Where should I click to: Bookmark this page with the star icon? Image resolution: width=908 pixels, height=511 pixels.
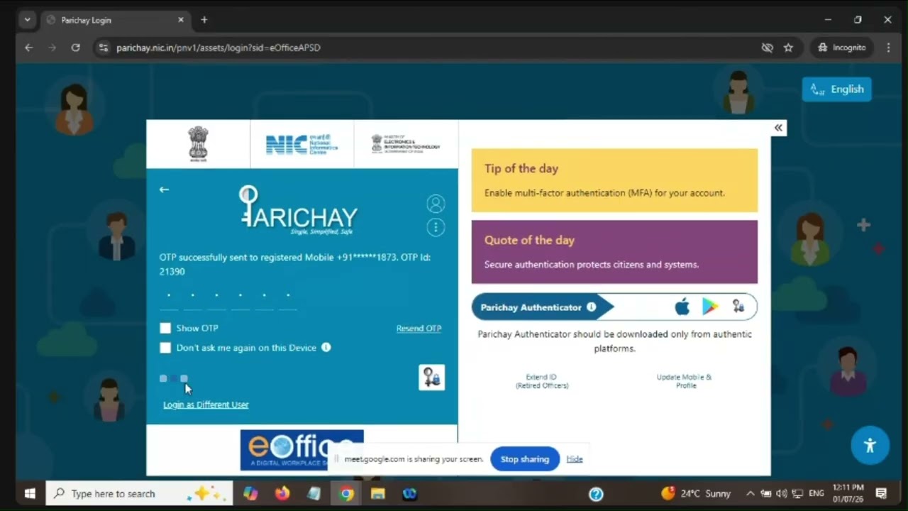click(788, 48)
